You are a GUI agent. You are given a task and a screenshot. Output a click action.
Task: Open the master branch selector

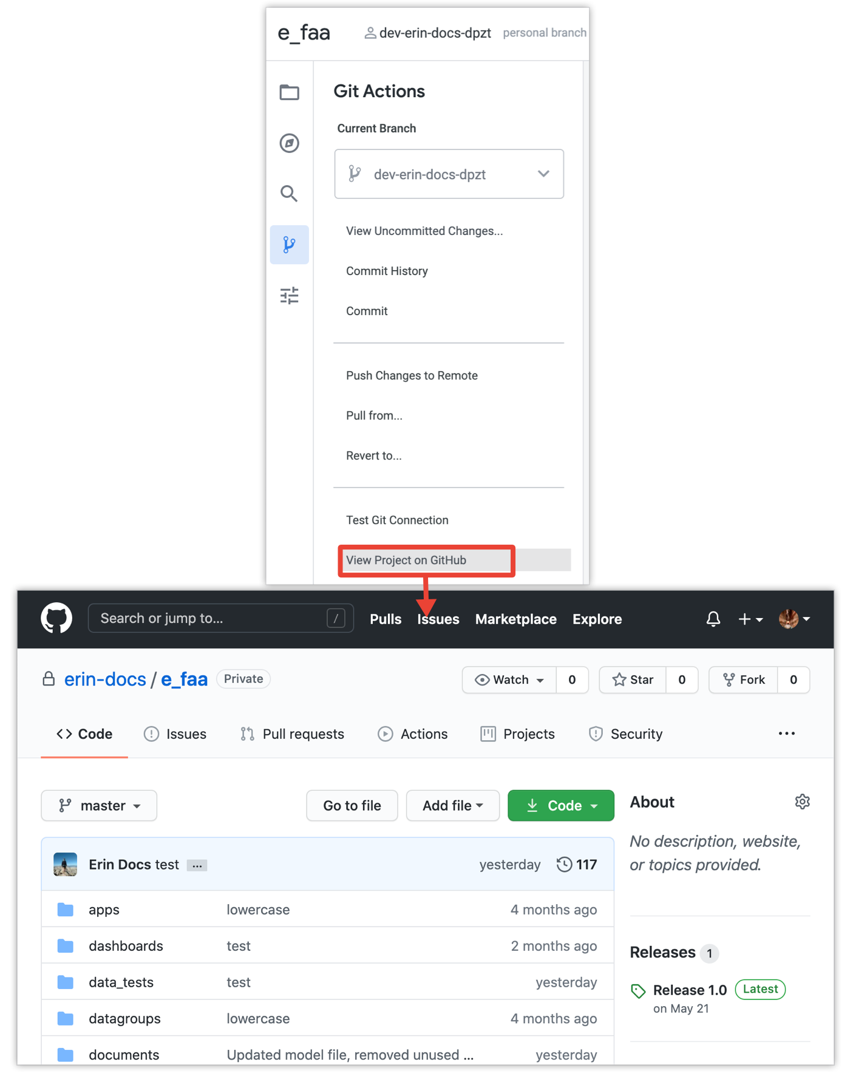point(99,805)
